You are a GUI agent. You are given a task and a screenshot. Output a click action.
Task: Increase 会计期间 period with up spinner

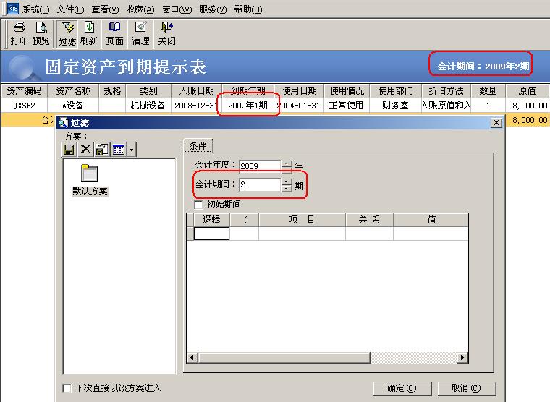coord(287,181)
